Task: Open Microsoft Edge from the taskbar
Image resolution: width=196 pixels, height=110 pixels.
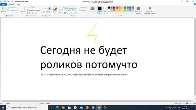Action: (x=57, y=108)
